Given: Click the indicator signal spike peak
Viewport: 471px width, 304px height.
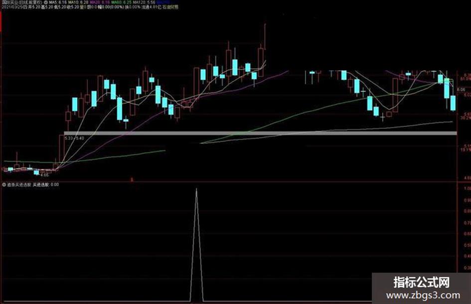Looking at the screenshot, I should click(x=196, y=189).
